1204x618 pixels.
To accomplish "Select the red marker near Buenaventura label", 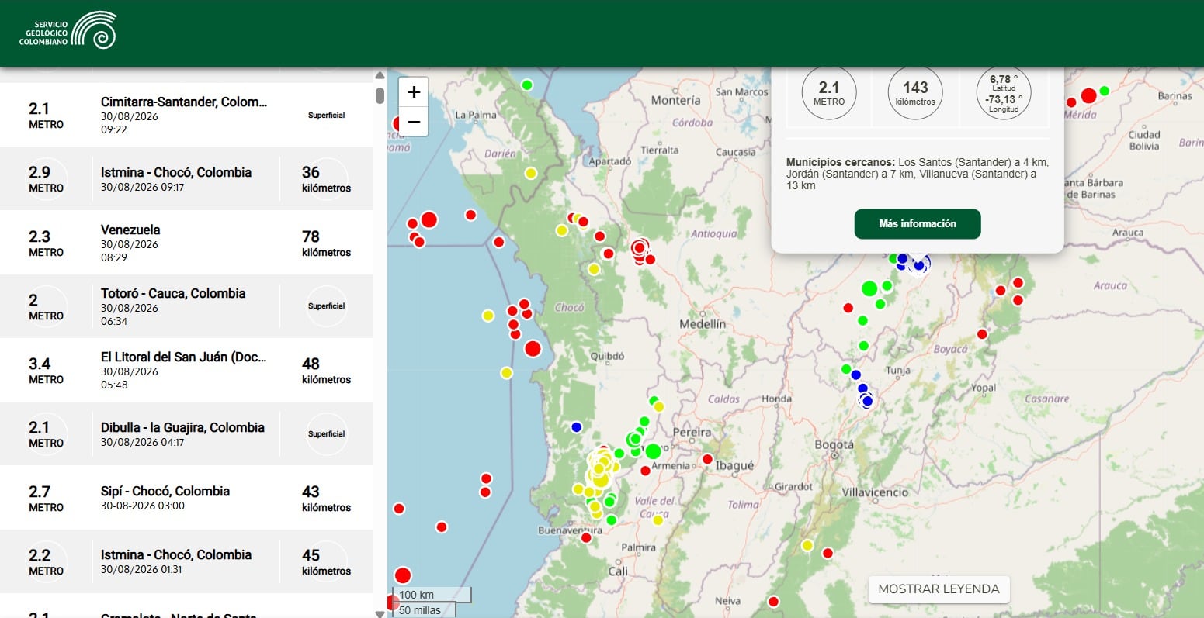I will coord(586,537).
